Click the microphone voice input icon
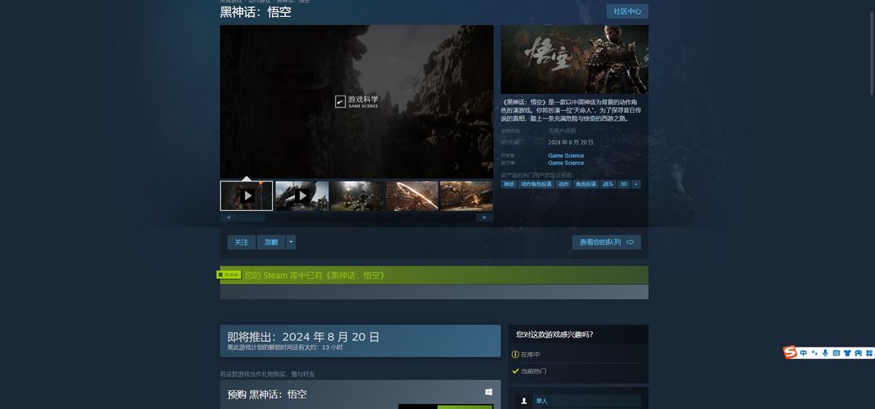Image resolution: width=875 pixels, height=409 pixels. click(x=826, y=353)
